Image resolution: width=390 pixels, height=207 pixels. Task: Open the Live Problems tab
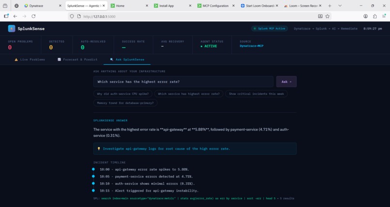click(x=30, y=59)
